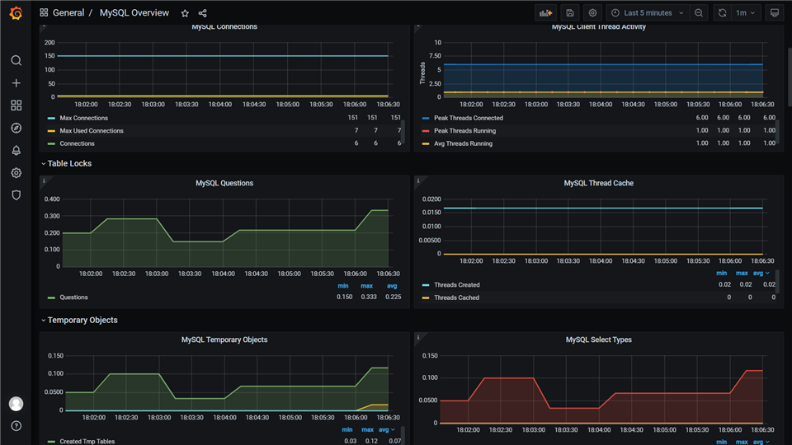Sort Temporary Objects legend by min
The image size is (792, 445).
[347, 430]
